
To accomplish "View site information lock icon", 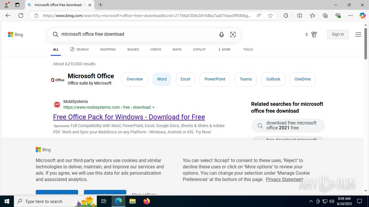I will point(36,16).
